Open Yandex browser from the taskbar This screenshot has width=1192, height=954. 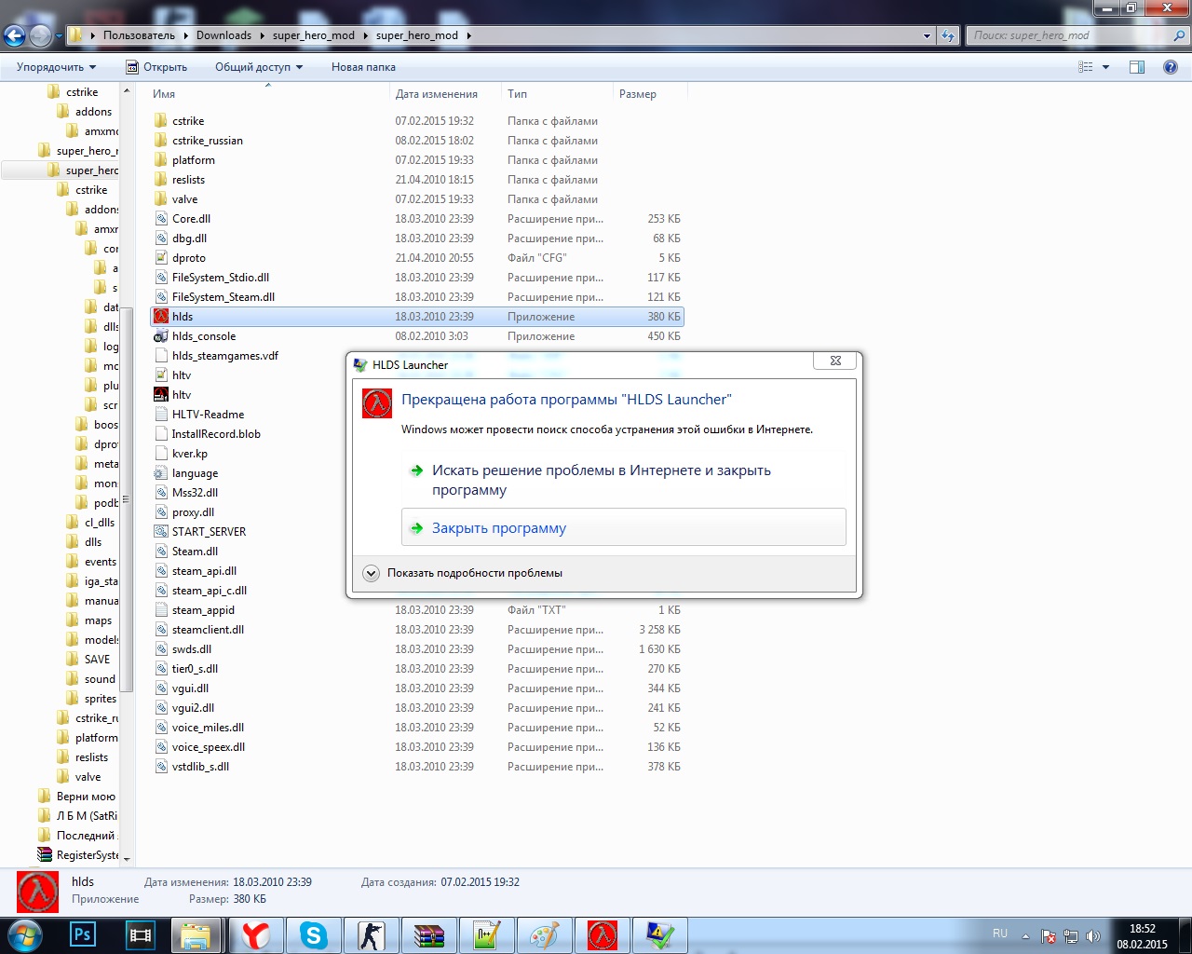[256, 934]
